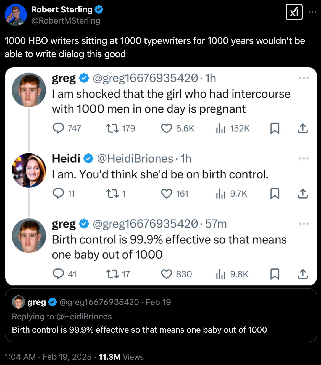The height and width of the screenshot is (365, 321).
Task: Click the 9.8K views analytics icon
Action: pos(221,274)
